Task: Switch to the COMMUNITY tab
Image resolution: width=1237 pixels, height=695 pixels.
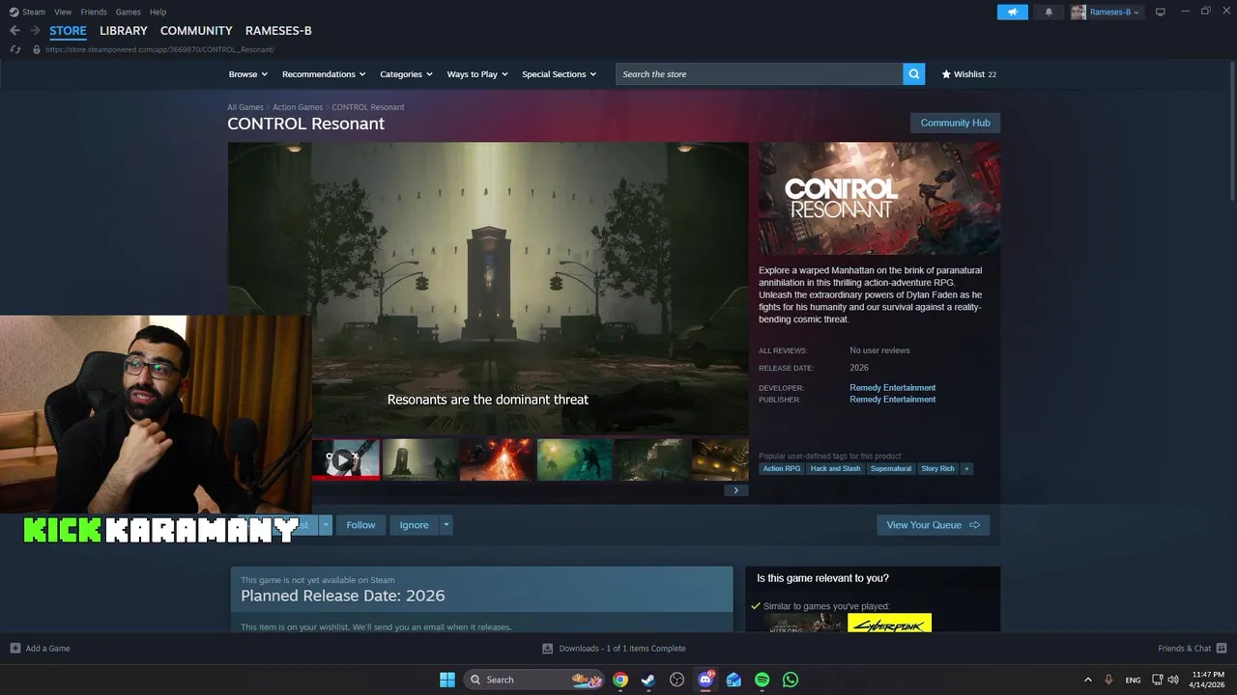Action: [x=196, y=31]
